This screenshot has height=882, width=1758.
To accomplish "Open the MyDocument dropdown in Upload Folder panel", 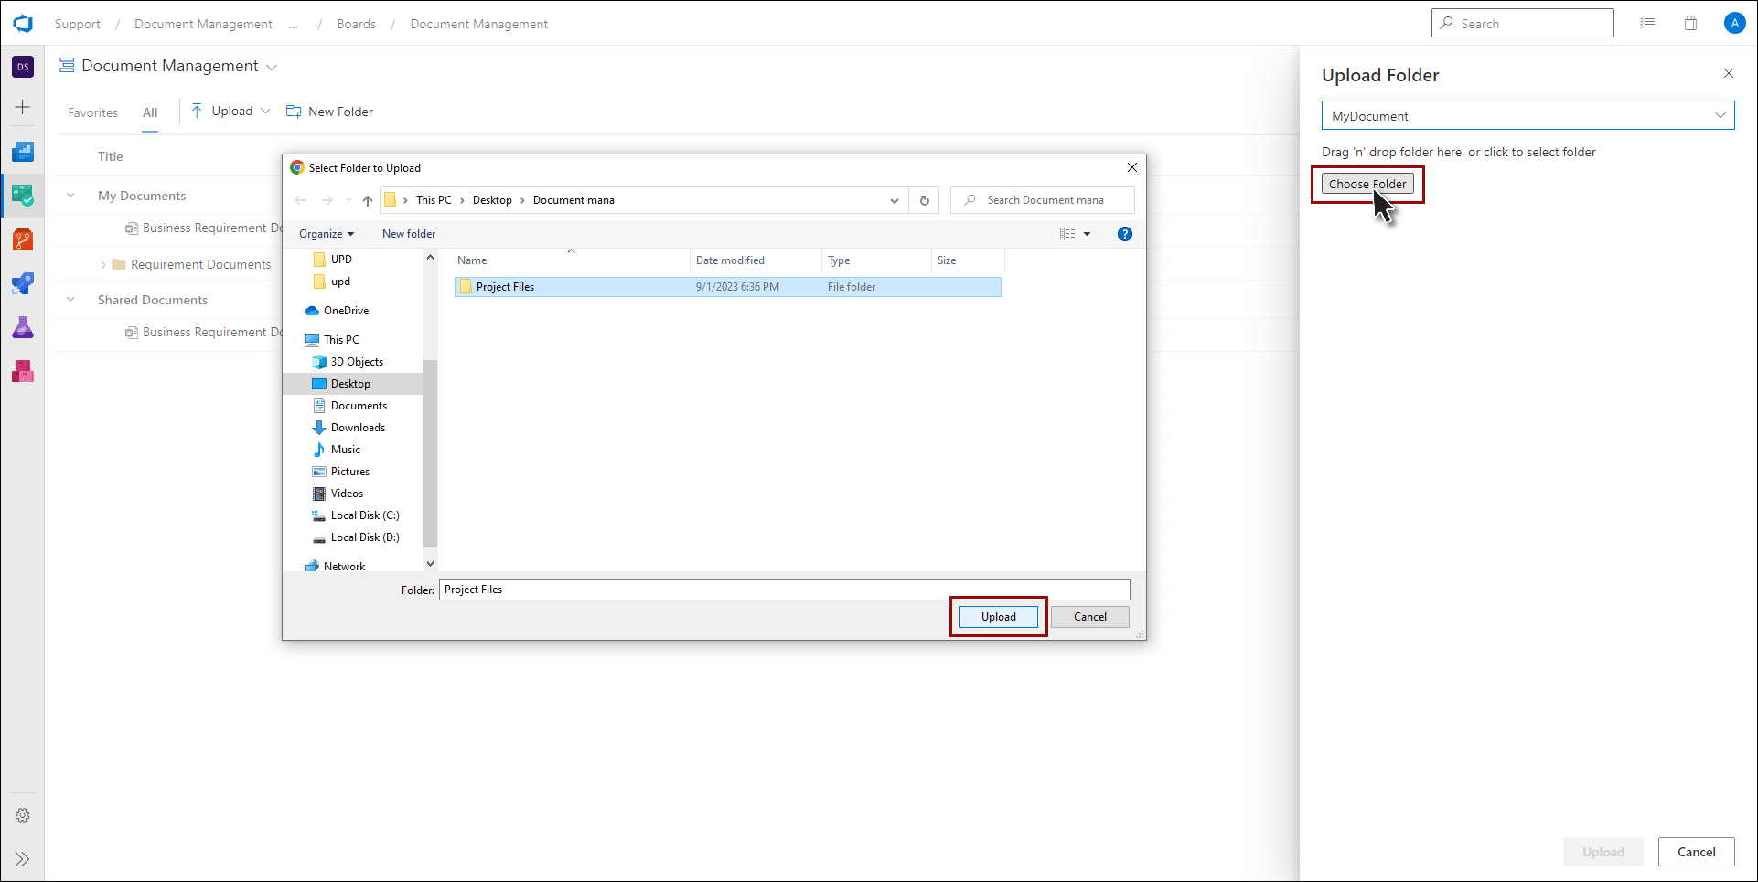I will pos(1720,115).
